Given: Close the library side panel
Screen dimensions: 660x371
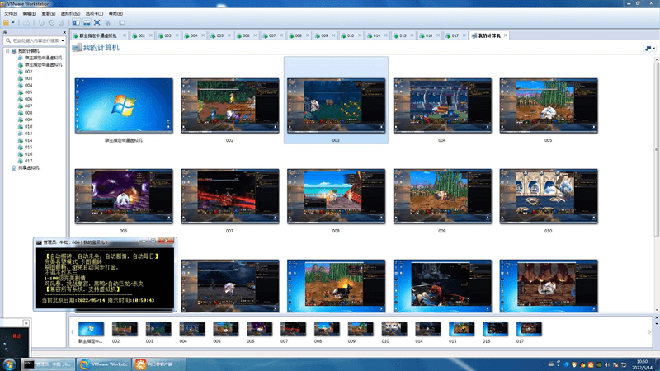Looking at the screenshot, I should point(64,32).
